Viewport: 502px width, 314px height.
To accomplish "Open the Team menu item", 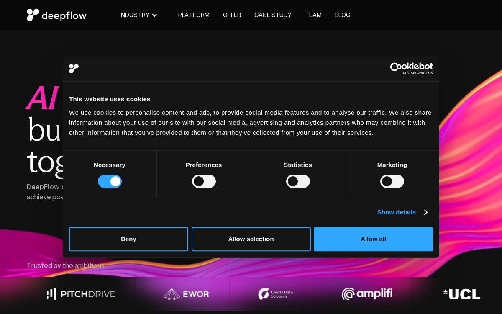I will pos(313,15).
